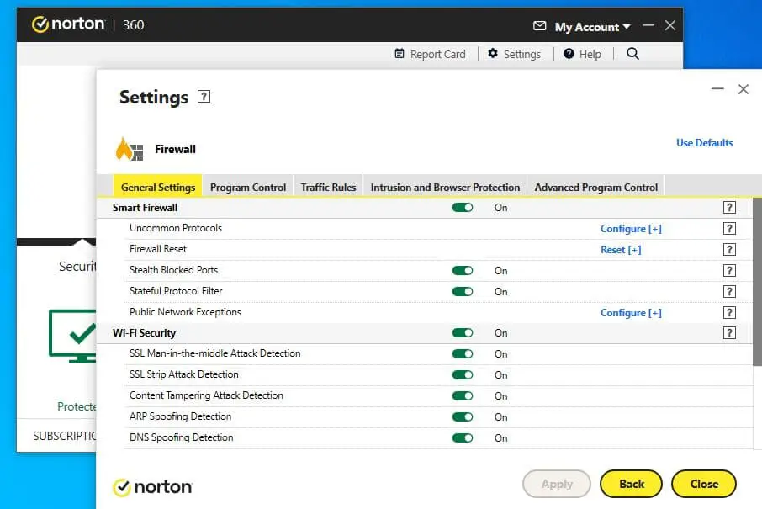Switch to the Traffic Rules tab
This screenshot has width=762, height=509.
point(328,188)
